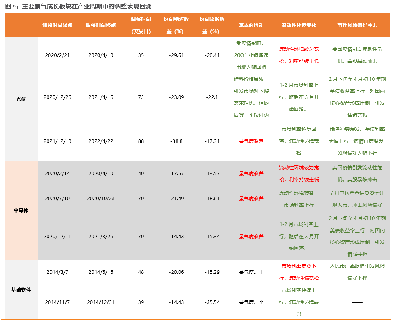The height and width of the screenshot is (321, 393).
Task: Click trading days value 73
Action: tap(141, 97)
